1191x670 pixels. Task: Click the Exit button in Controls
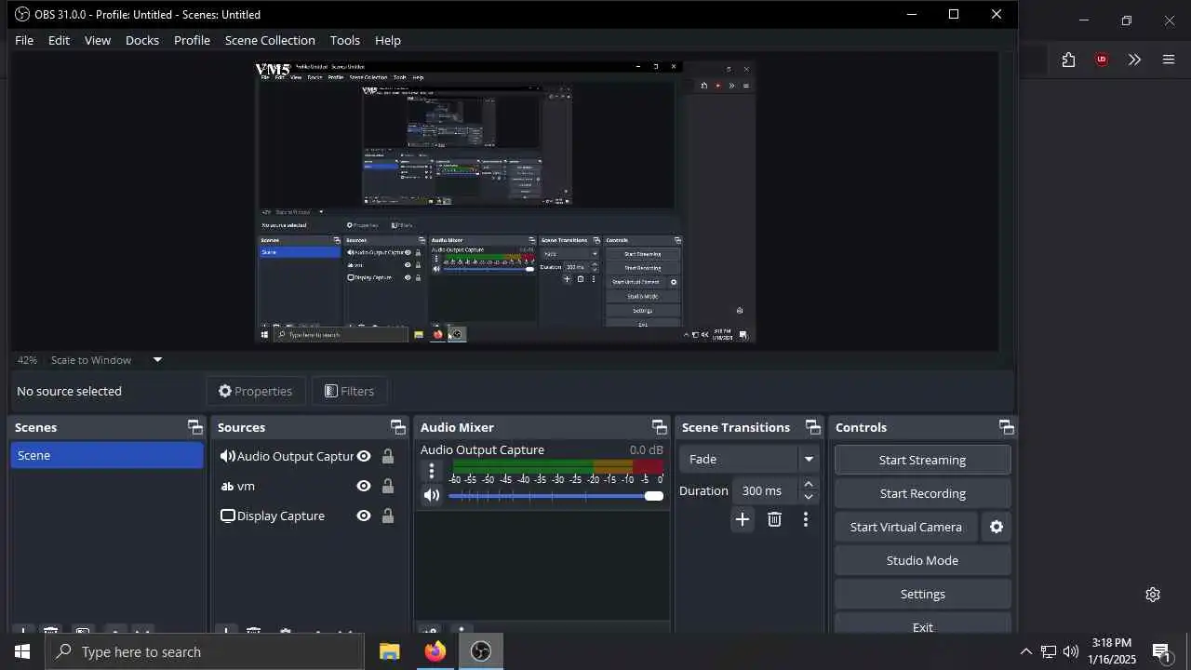coord(922,623)
